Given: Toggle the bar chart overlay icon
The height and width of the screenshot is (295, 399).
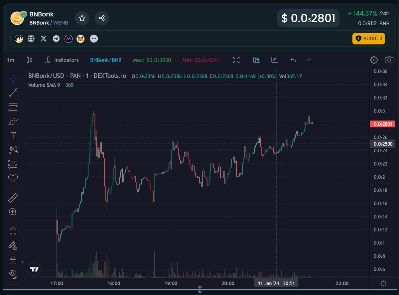Looking at the screenshot, I should tap(275, 60).
